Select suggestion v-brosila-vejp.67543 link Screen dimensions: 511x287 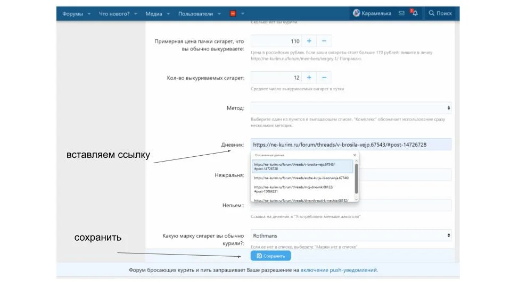(302, 166)
